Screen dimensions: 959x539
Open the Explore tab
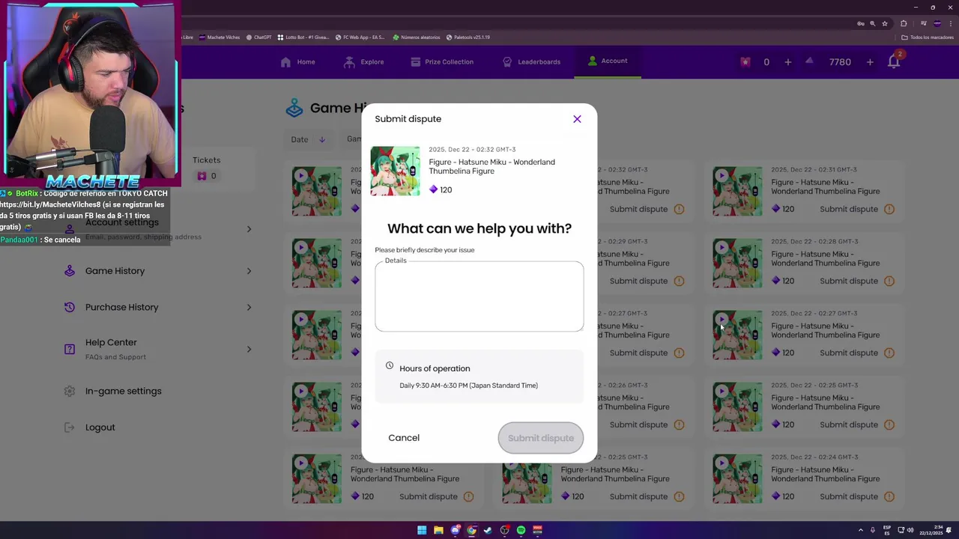(x=363, y=62)
